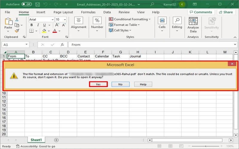
Task: Click the Select All corner triangle
Action: 5,52
